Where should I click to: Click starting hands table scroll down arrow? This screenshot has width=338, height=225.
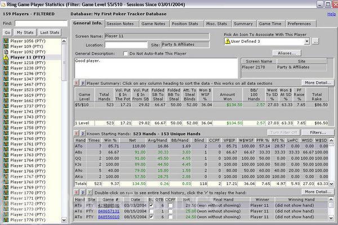point(332,184)
